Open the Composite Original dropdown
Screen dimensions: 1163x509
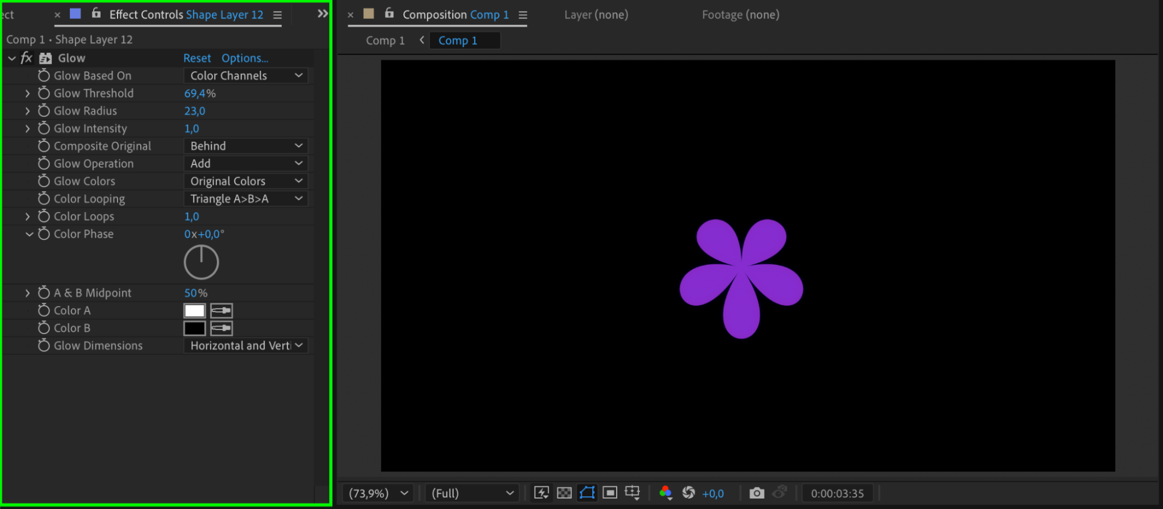[x=246, y=146]
